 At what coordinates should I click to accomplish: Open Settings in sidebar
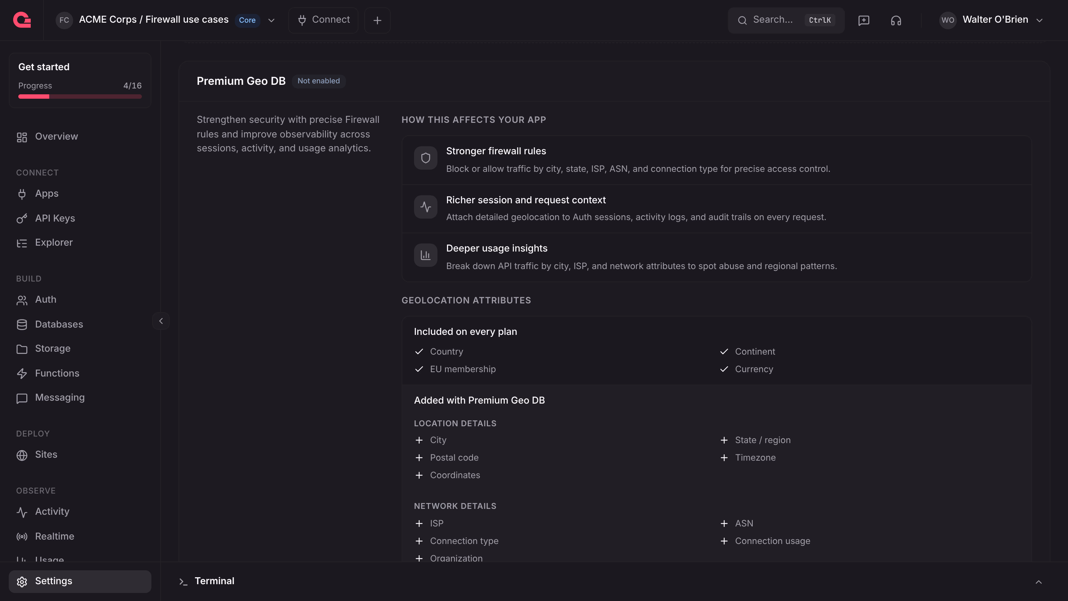click(80, 581)
